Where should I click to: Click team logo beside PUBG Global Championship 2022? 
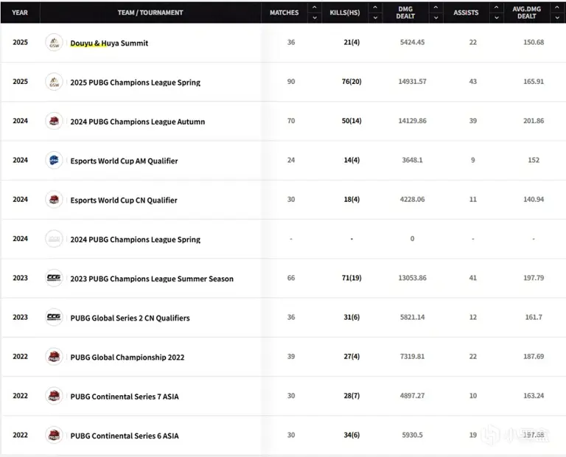coord(54,357)
